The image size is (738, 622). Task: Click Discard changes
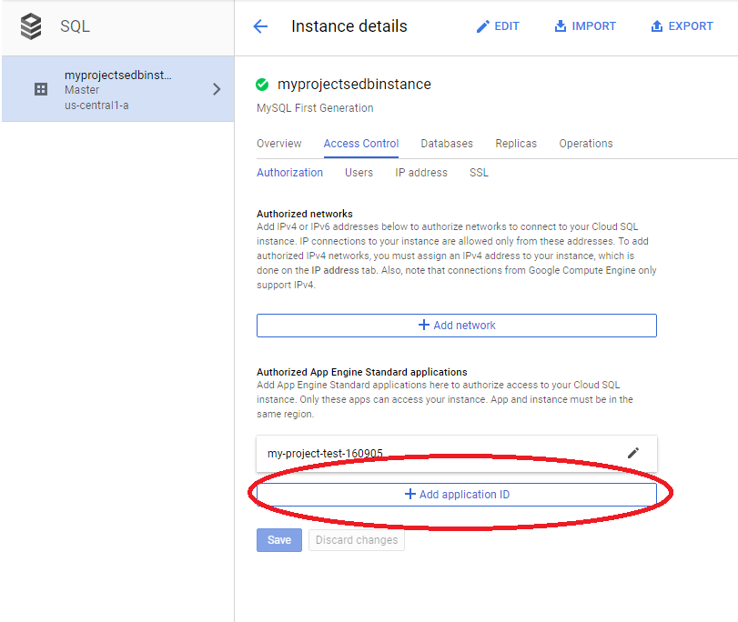click(359, 539)
